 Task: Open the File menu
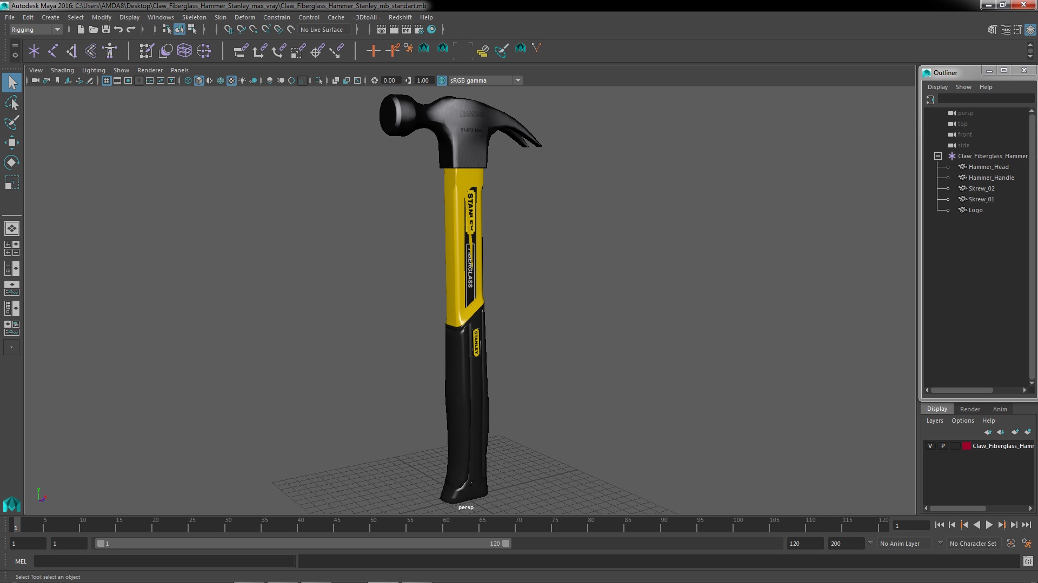pyautogui.click(x=10, y=17)
